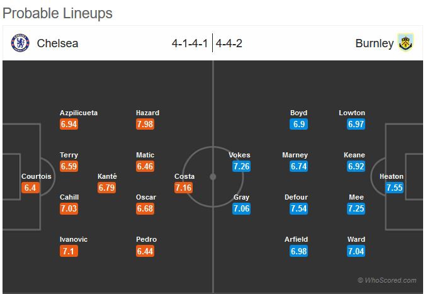Select player name Lowton
Screen dimensions: 425x294
(352, 113)
